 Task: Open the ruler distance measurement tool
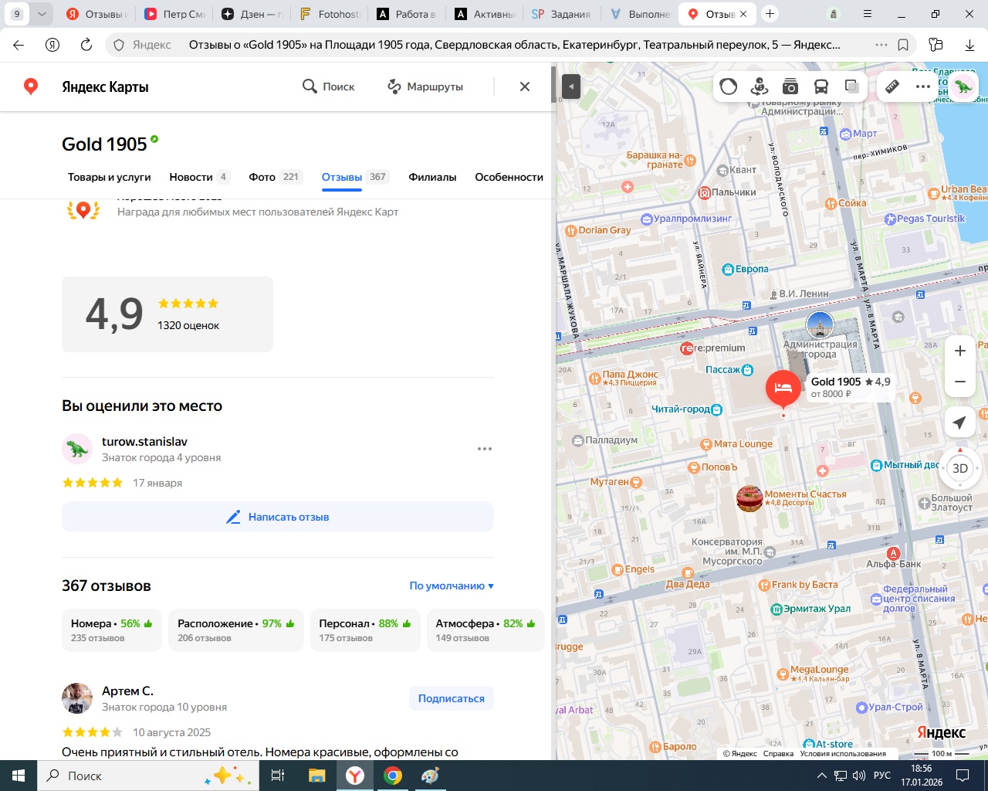892,87
